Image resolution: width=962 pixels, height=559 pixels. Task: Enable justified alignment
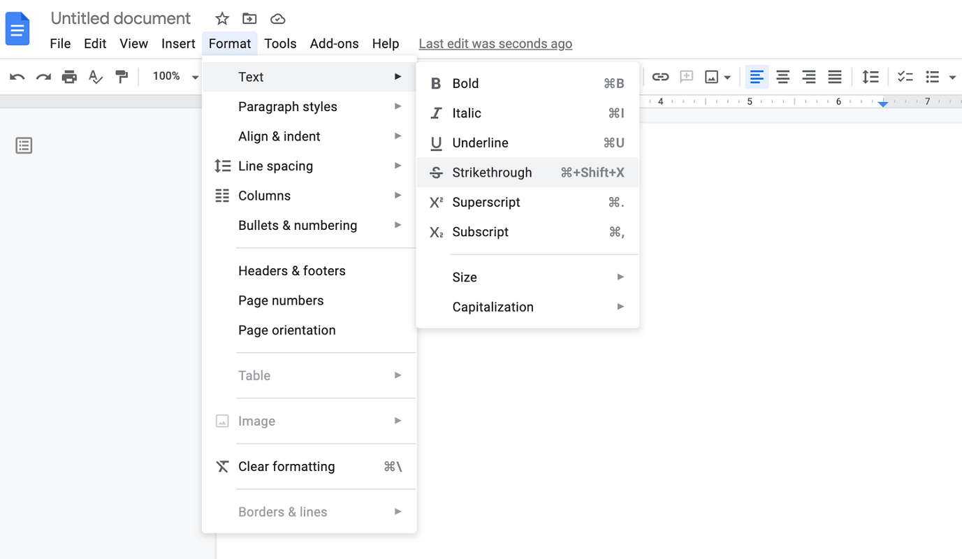pyautogui.click(x=834, y=77)
